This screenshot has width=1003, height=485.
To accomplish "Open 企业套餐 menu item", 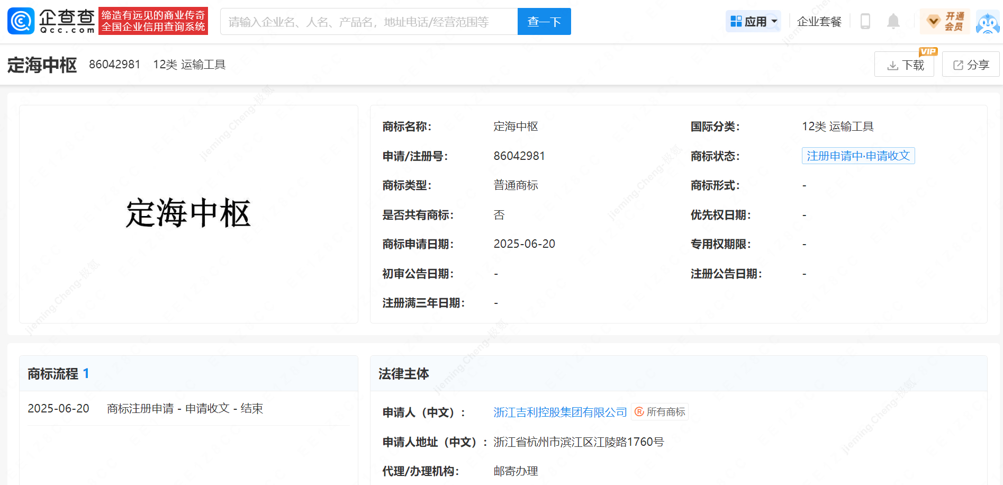I will click(x=819, y=22).
